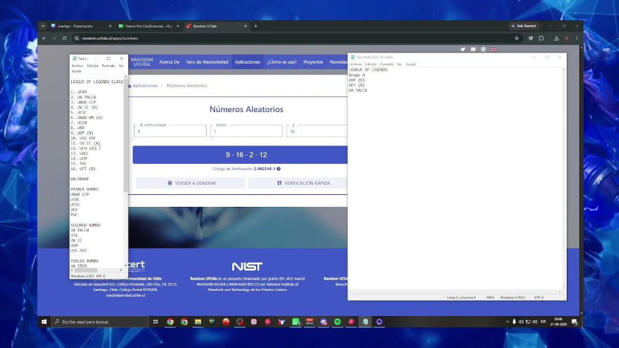
Task: Open the Chrome tab search dropdown
Action: click(43, 26)
